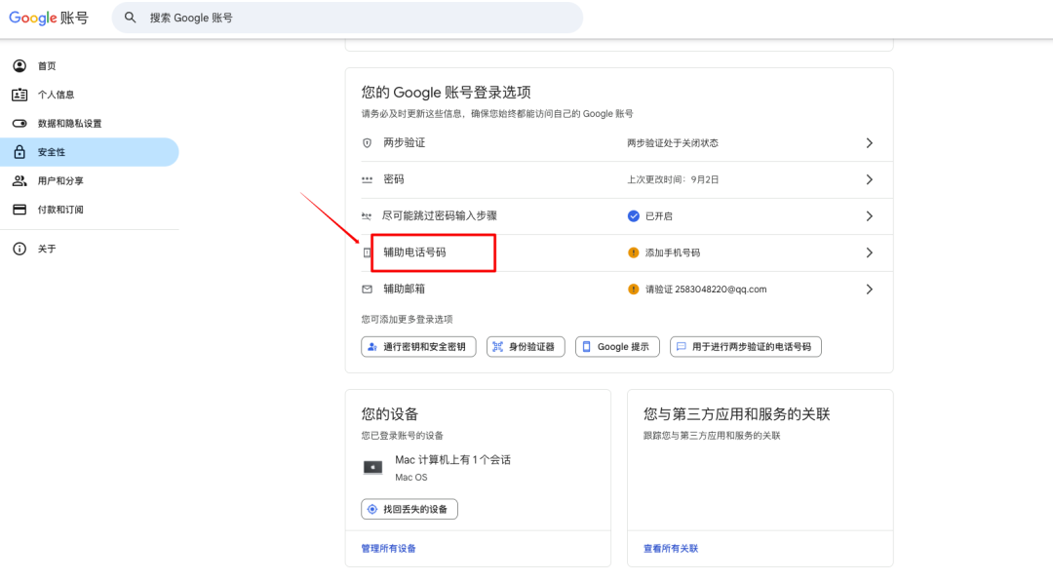Click the 个人信息 ID card icon
Screen dimensions: 1053x581
tap(19, 95)
